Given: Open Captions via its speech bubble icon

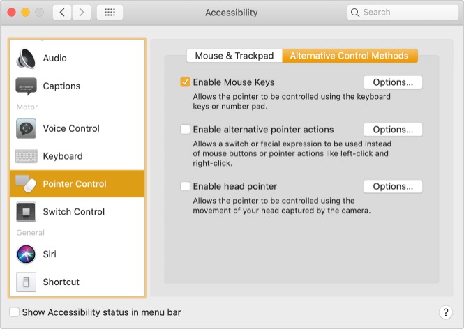Looking at the screenshot, I should [x=26, y=86].
